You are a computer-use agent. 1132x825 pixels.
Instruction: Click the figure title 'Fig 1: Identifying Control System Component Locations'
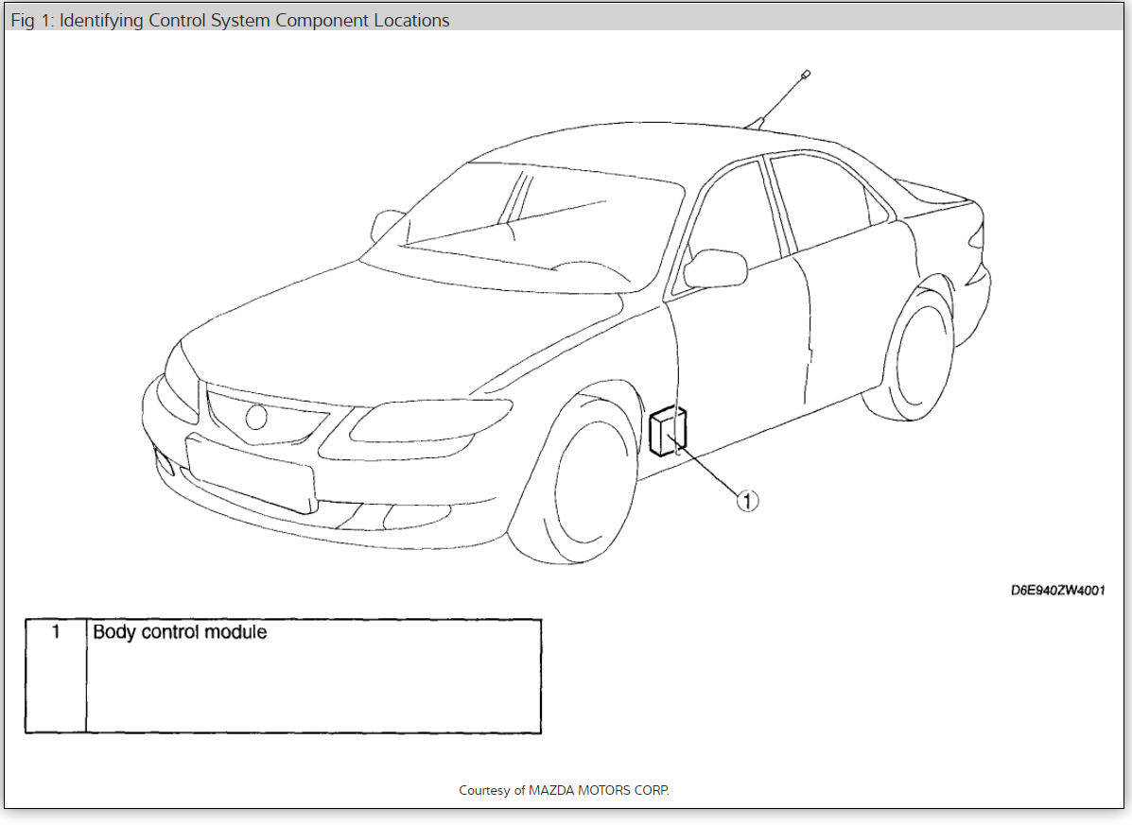pos(230,20)
